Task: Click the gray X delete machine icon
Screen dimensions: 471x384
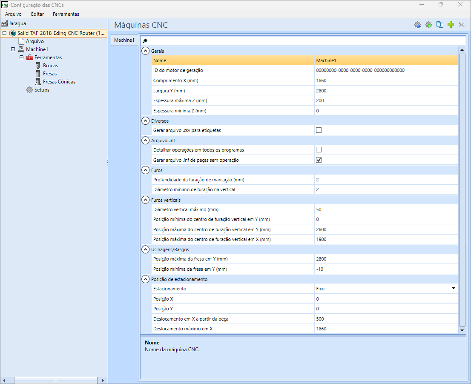Action: 462,25
